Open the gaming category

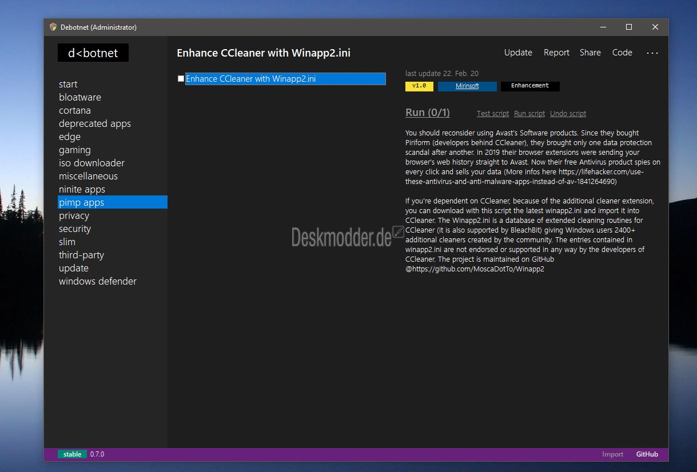tap(75, 150)
